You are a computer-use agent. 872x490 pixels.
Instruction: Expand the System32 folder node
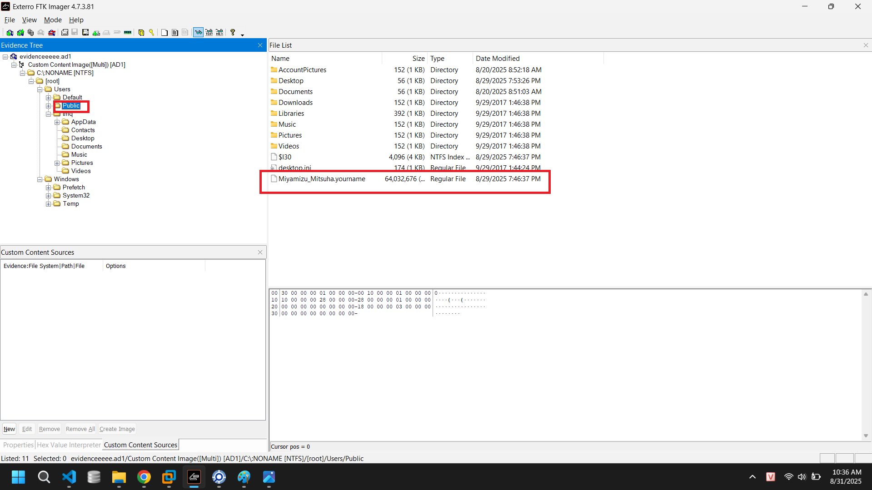[x=49, y=196]
